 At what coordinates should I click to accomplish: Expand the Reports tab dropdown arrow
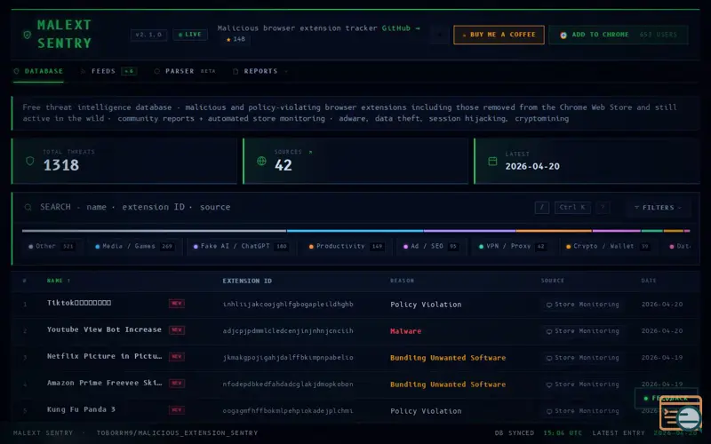[285, 71]
